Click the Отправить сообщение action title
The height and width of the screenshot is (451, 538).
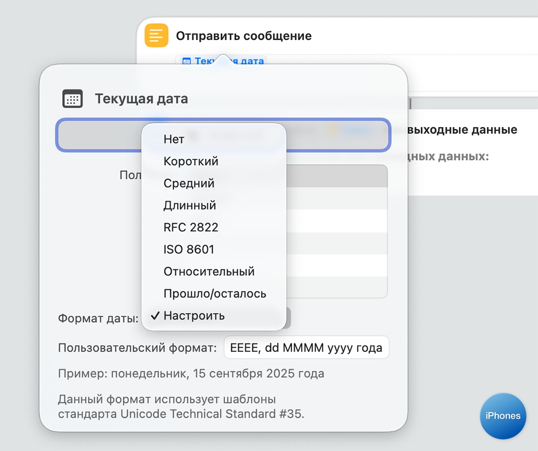pyautogui.click(x=244, y=36)
